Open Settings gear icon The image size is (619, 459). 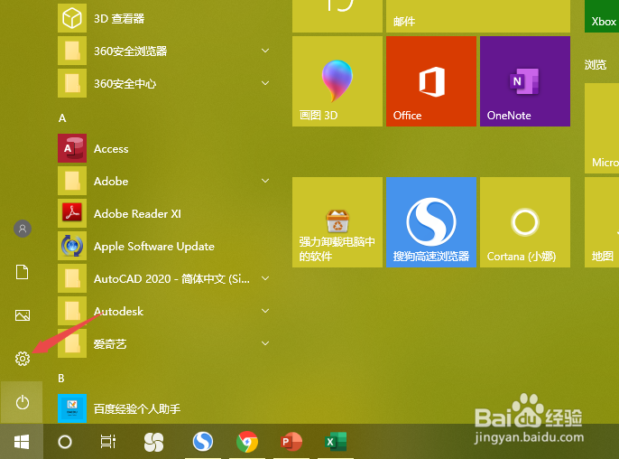(x=23, y=359)
